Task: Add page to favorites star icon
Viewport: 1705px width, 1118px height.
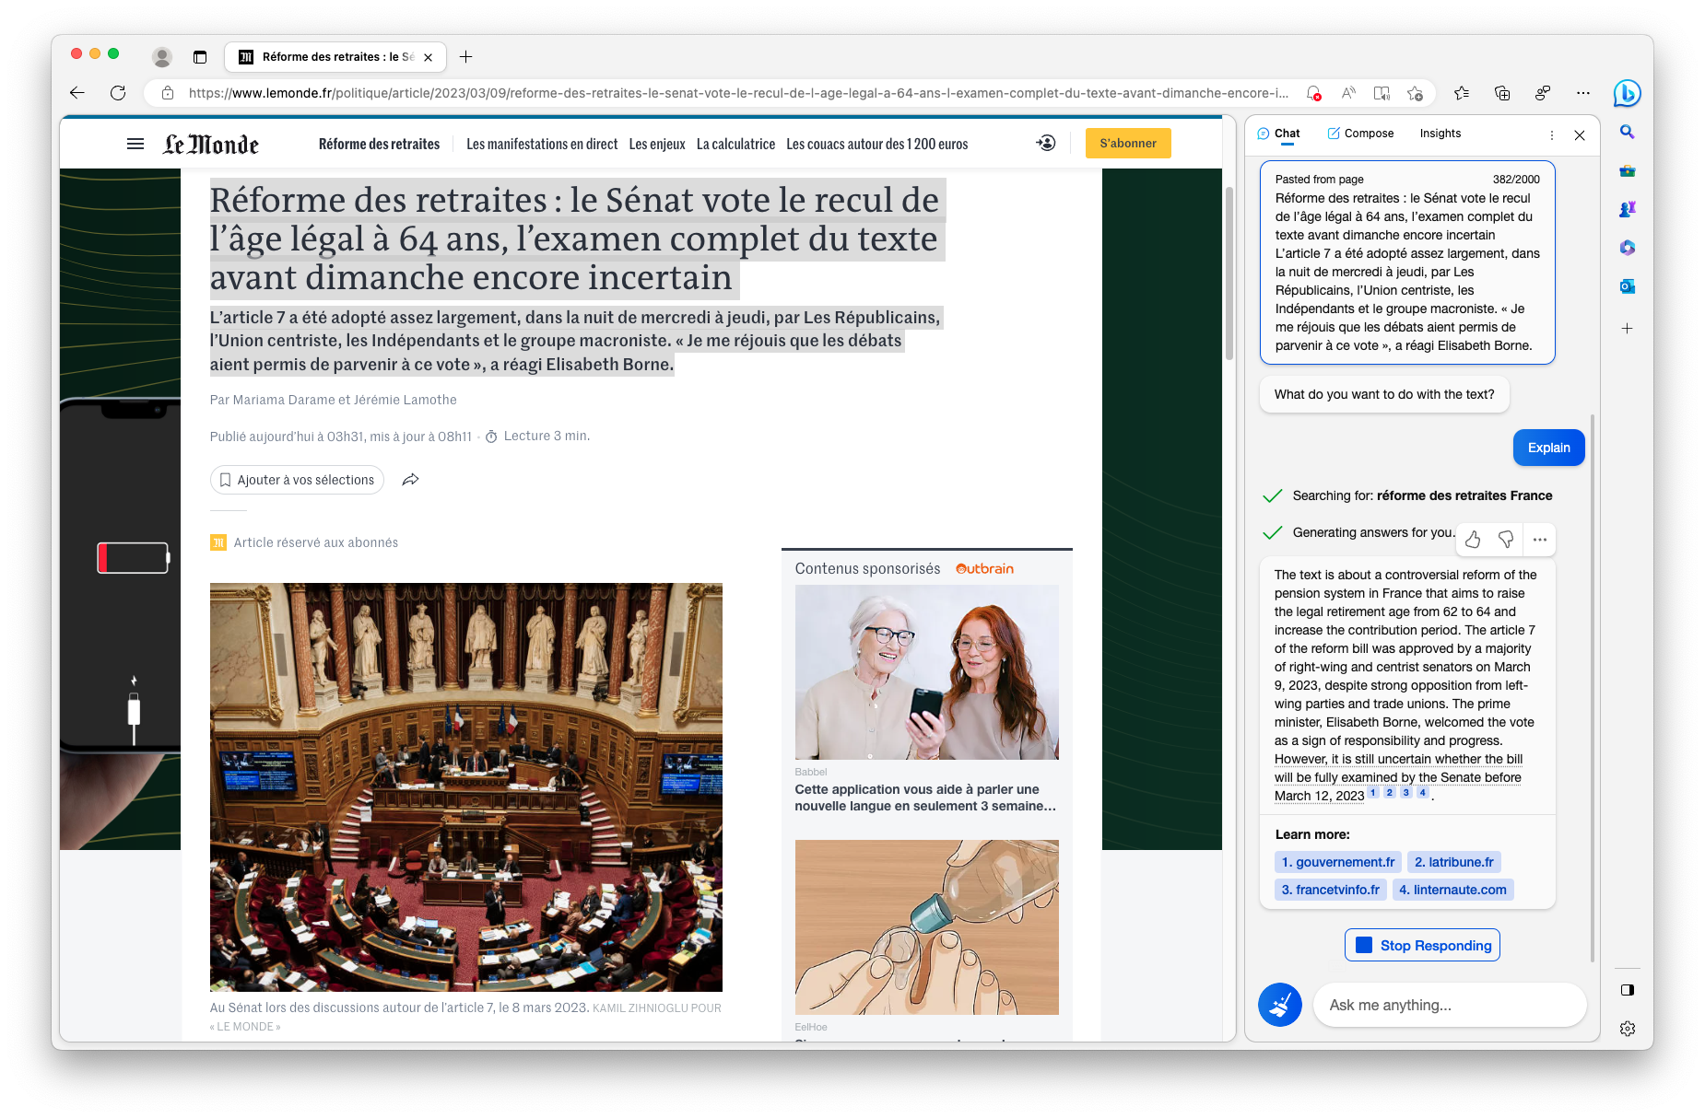Action: coord(1415,93)
